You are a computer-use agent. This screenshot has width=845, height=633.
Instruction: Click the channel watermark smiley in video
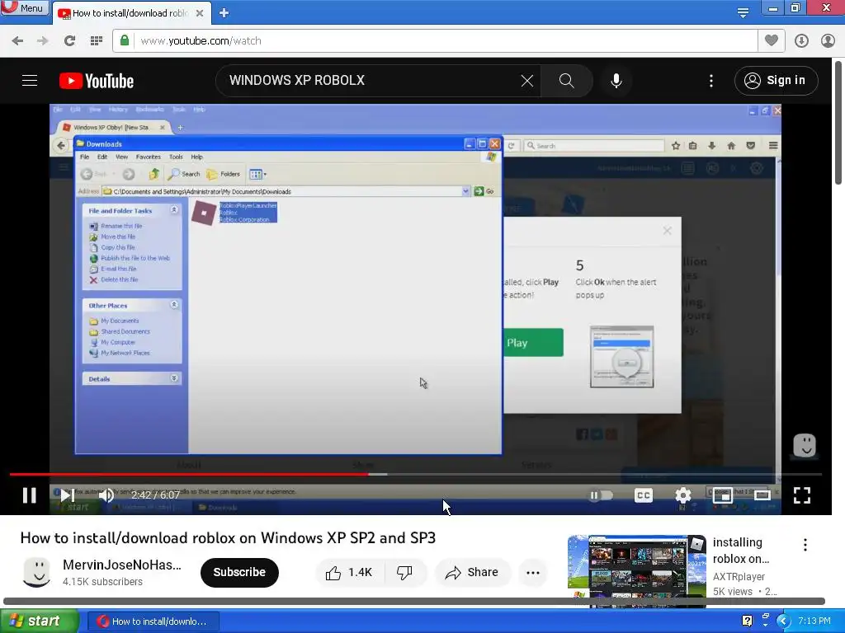[x=805, y=446]
